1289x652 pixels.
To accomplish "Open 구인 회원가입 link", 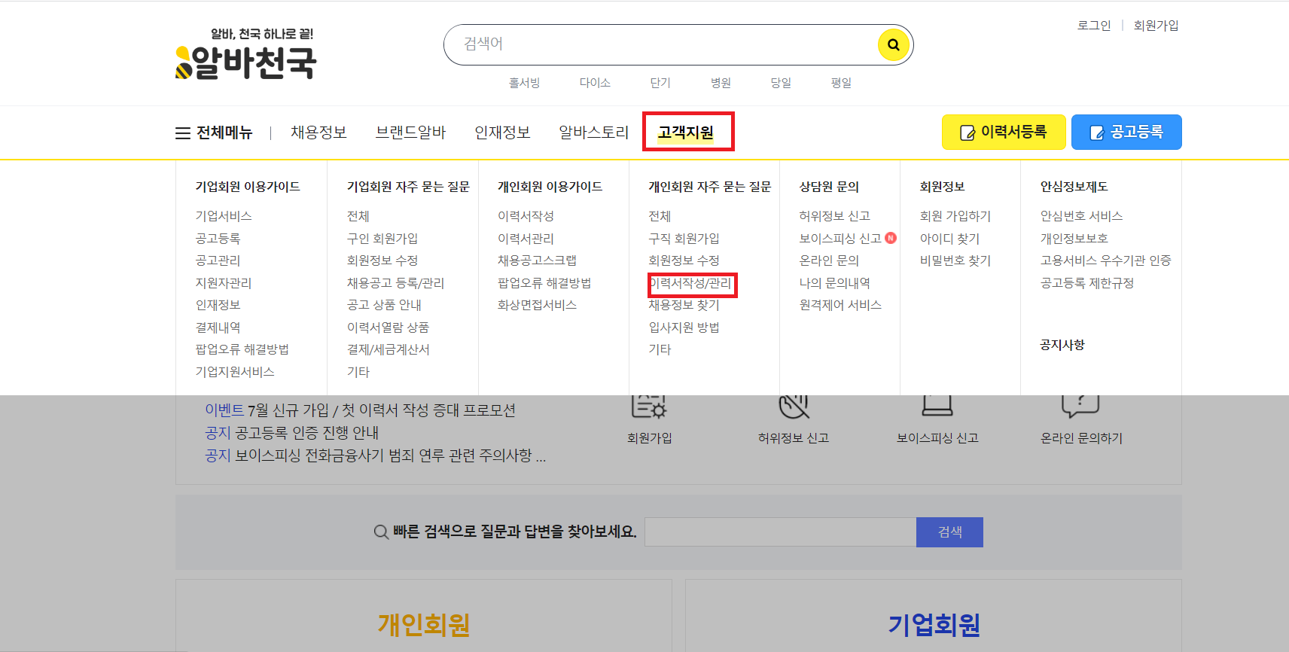I will coord(382,239).
